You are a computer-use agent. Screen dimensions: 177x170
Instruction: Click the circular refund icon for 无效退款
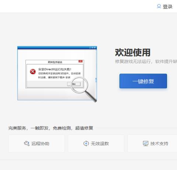pos(86,144)
